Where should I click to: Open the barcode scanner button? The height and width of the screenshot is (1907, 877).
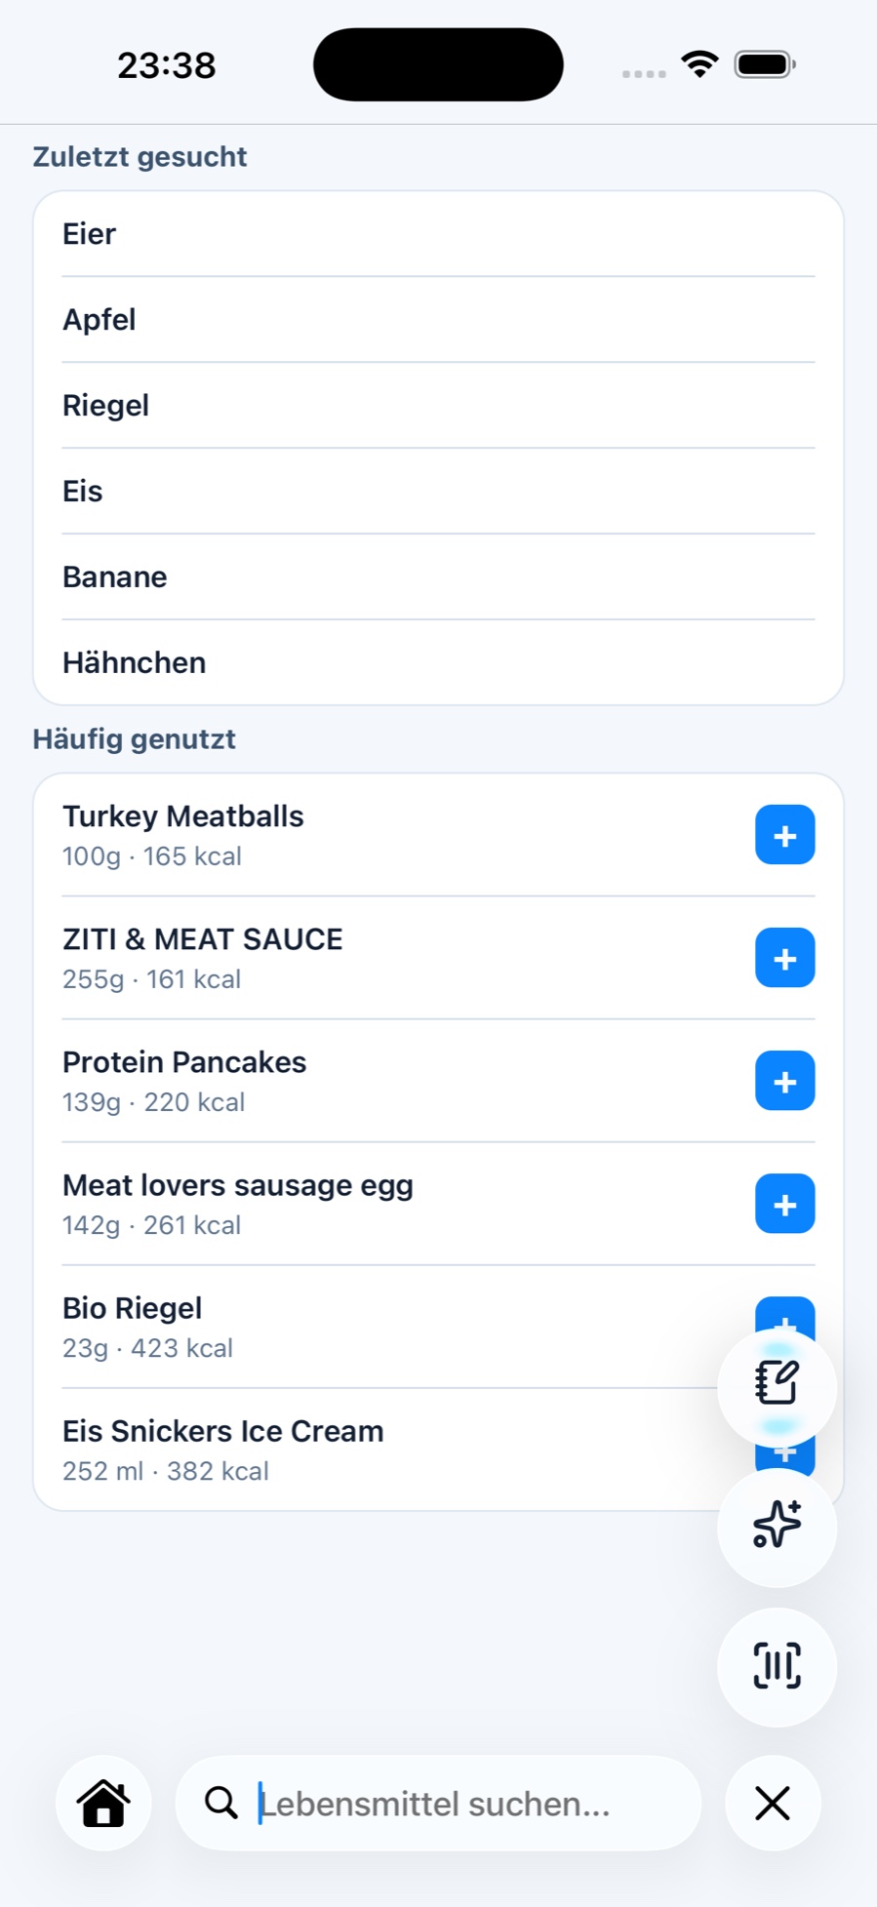pyautogui.click(x=777, y=1666)
